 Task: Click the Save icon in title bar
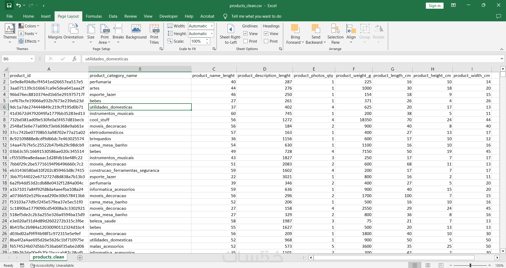point(9,6)
